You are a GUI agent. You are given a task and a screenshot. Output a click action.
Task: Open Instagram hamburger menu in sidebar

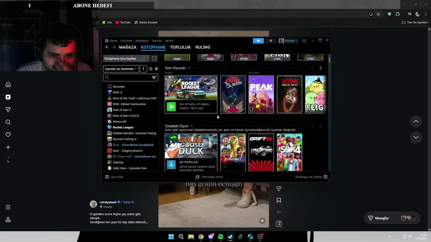tap(8, 207)
